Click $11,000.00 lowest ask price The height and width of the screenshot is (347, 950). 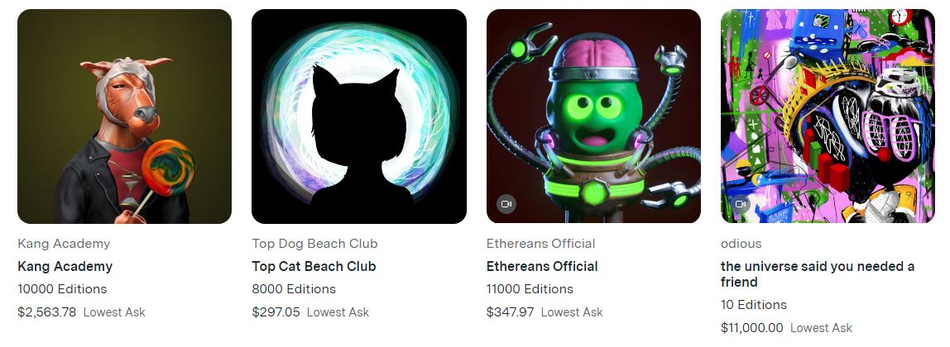[x=752, y=328]
